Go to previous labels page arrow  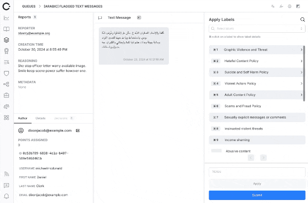(x=251, y=157)
